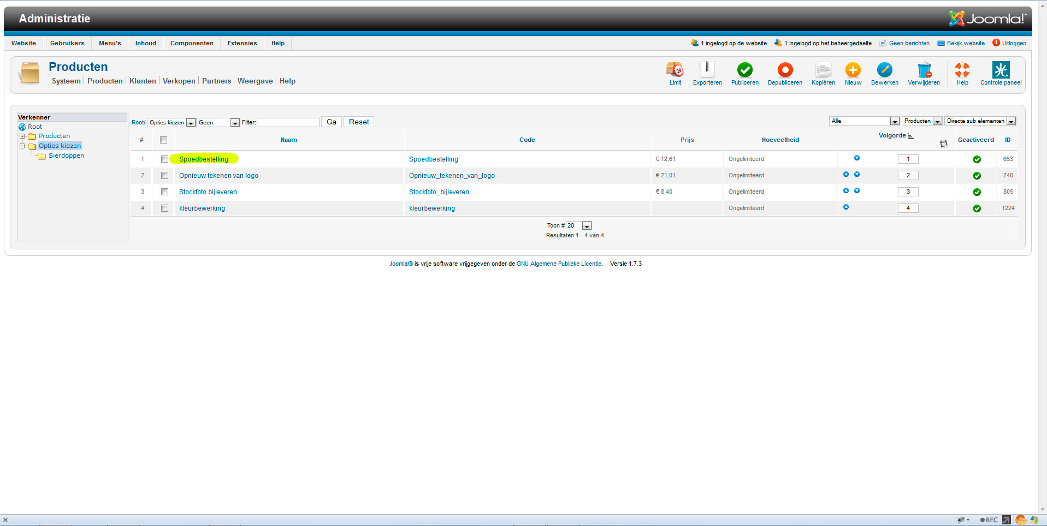
Task: Expand the Producten tree folder
Action: [22, 136]
